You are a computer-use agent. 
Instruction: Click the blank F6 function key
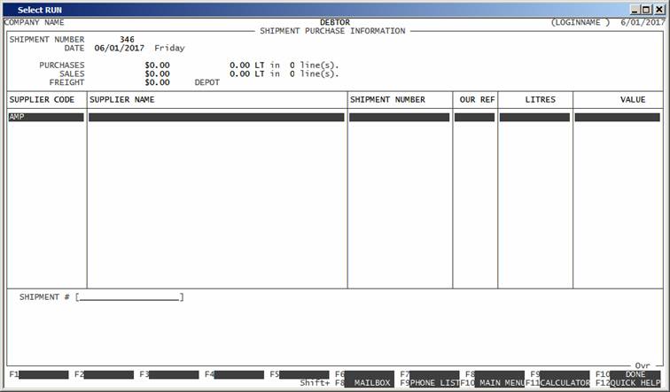[x=370, y=374]
